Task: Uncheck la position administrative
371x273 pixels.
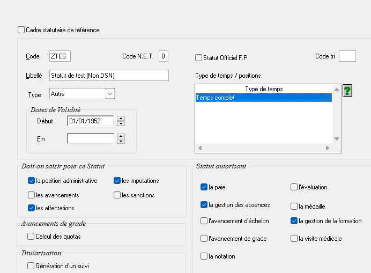Action: 31,181
